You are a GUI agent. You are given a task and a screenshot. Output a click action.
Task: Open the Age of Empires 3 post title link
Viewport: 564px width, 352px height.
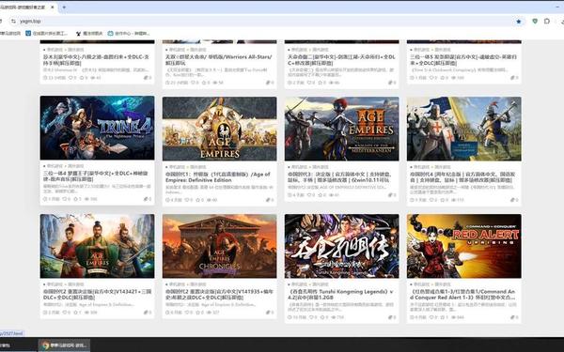click(x=339, y=177)
